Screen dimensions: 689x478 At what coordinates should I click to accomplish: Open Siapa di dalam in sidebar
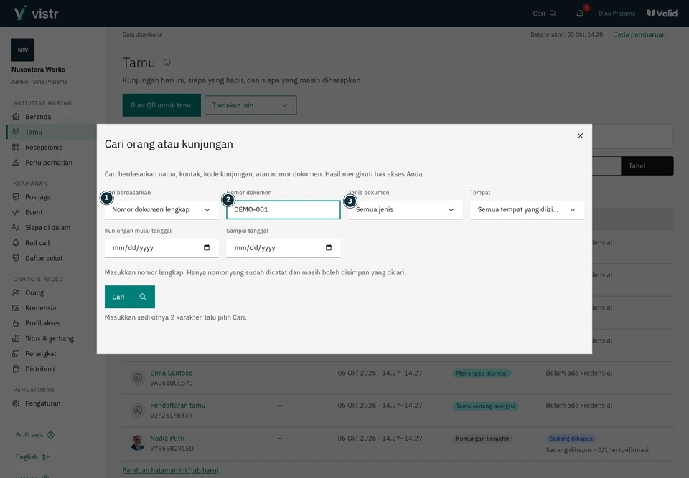(x=47, y=228)
